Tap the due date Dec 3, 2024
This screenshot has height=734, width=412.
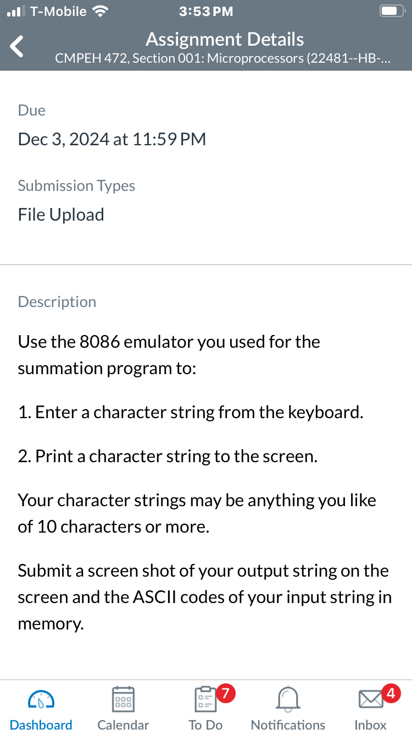pos(112,139)
